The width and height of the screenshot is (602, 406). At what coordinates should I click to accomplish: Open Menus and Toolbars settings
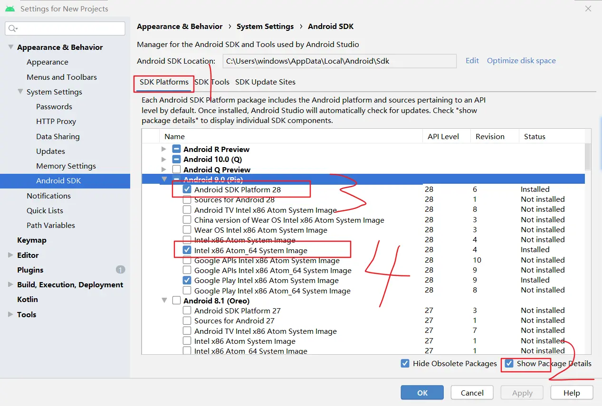coord(62,77)
